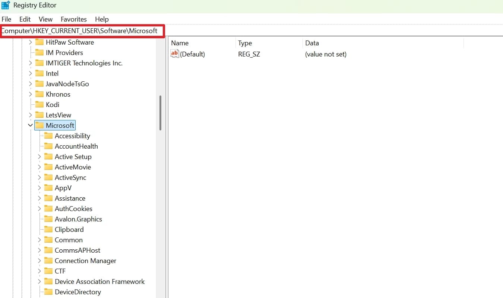Select the IM Providers key label
Screen dimensions: 503x298
pos(64,52)
